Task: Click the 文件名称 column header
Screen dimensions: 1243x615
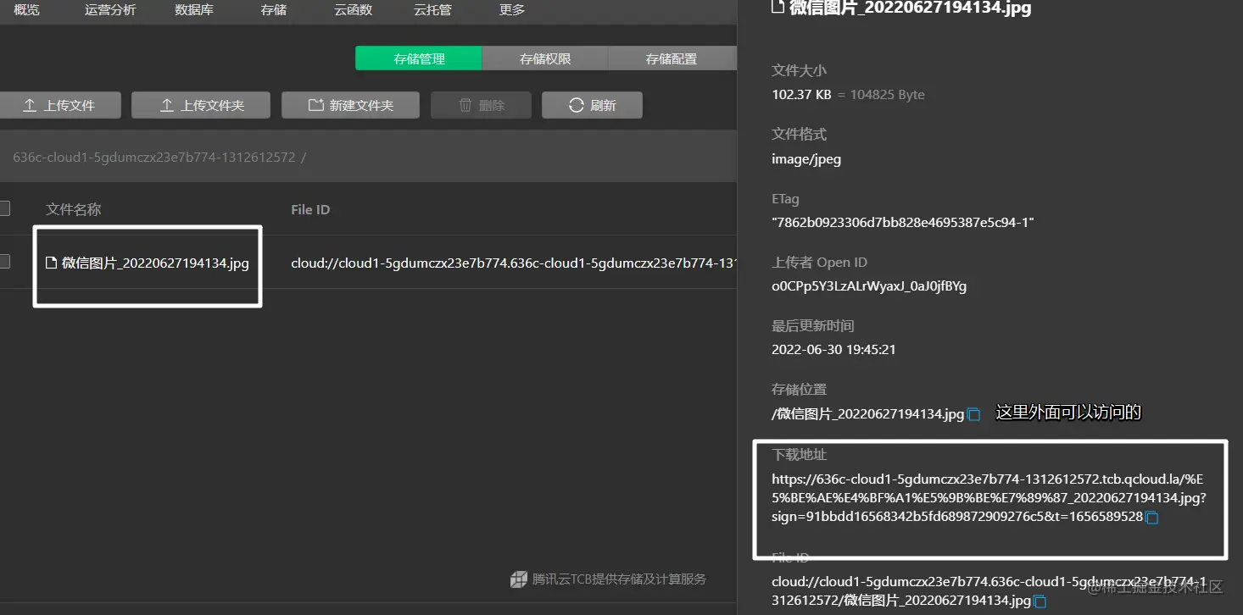Action: pos(73,209)
